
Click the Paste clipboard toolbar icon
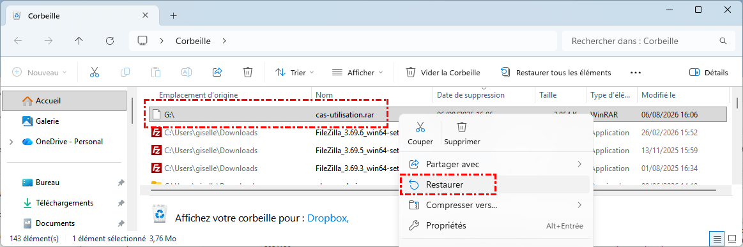(x=156, y=72)
